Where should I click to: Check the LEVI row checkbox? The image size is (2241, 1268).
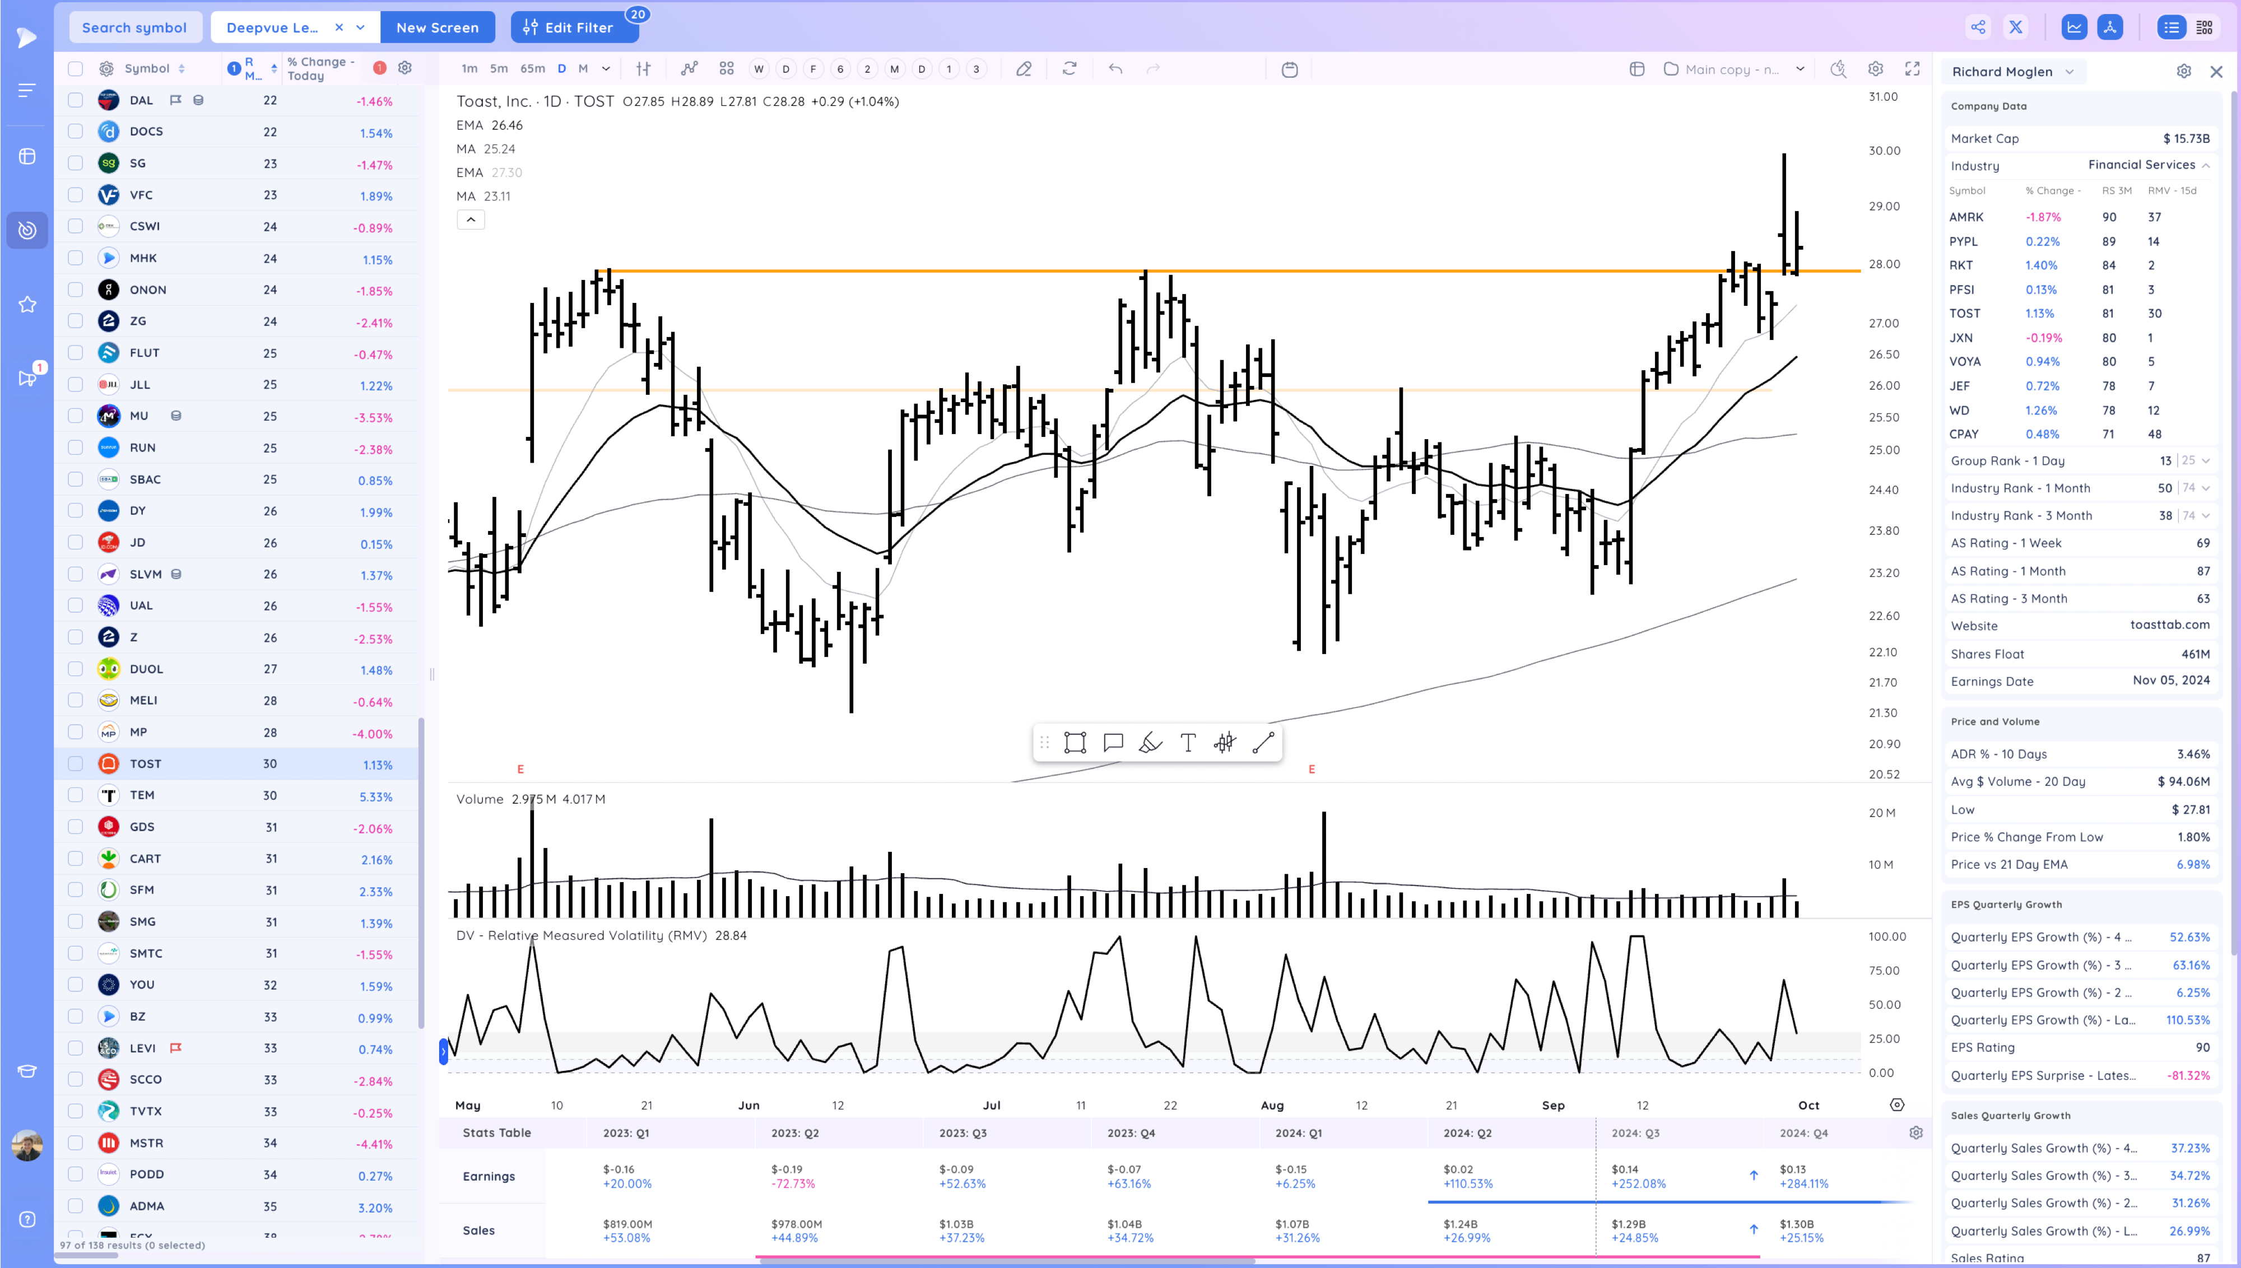(76, 1048)
